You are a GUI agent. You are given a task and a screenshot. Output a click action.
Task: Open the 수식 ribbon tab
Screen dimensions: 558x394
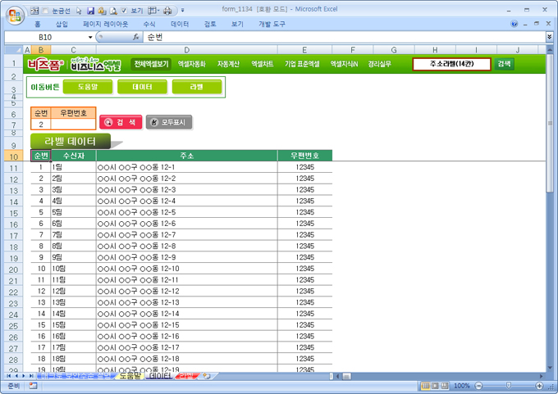click(x=149, y=25)
